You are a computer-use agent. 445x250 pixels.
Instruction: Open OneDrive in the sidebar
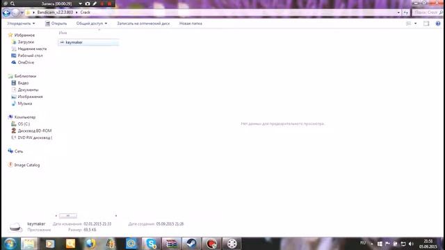click(x=26, y=62)
